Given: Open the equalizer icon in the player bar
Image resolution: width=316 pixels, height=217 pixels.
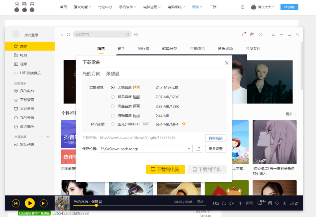Looking at the screenshot, I should tap(240, 203).
